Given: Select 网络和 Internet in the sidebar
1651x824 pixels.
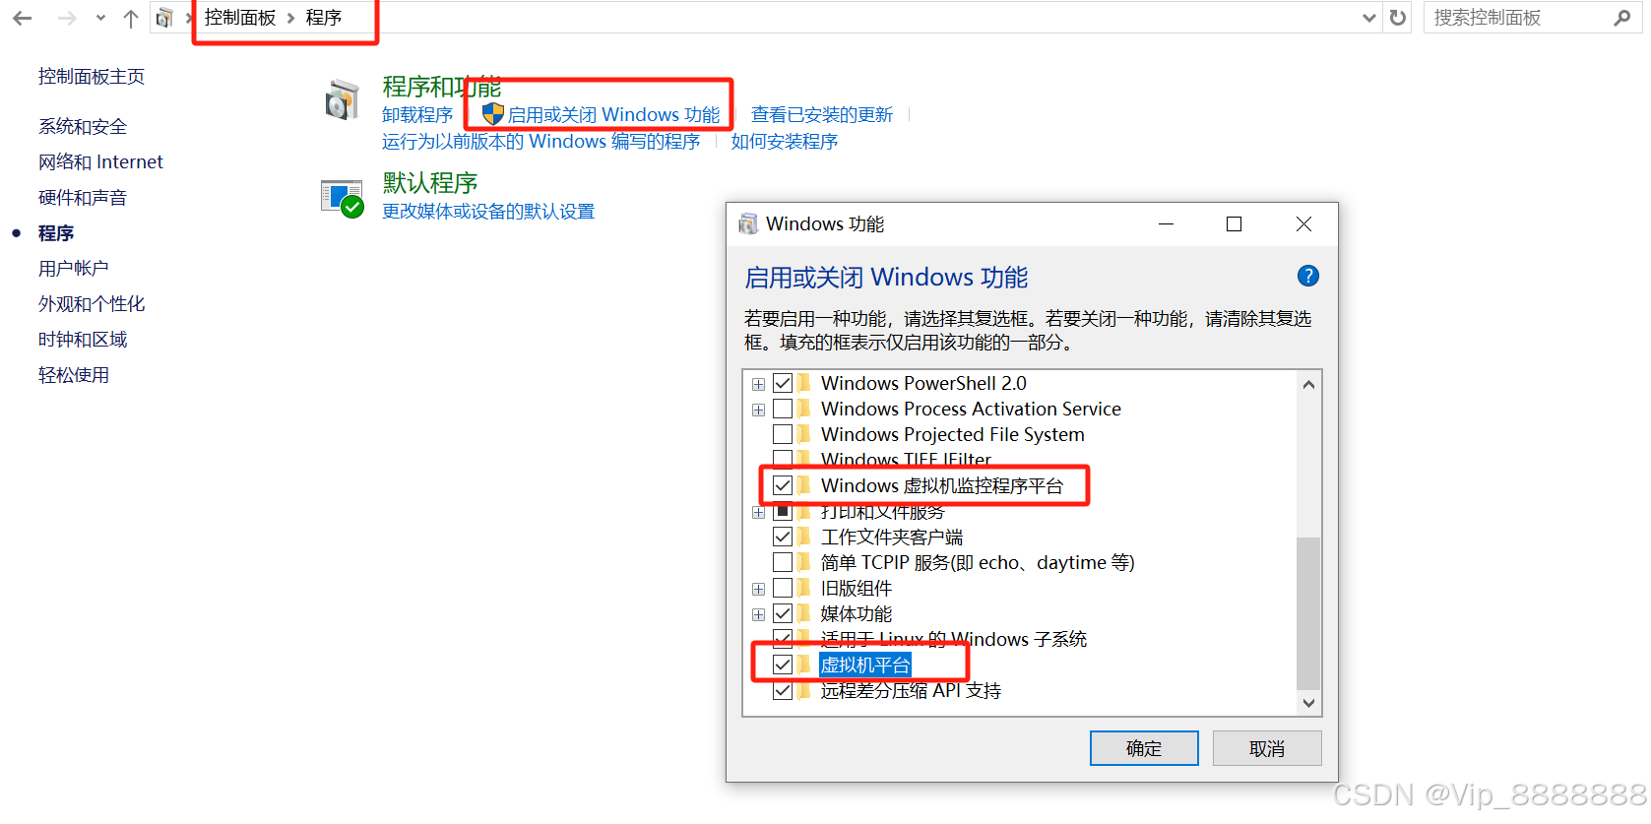Looking at the screenshot, I should (100, 162).
